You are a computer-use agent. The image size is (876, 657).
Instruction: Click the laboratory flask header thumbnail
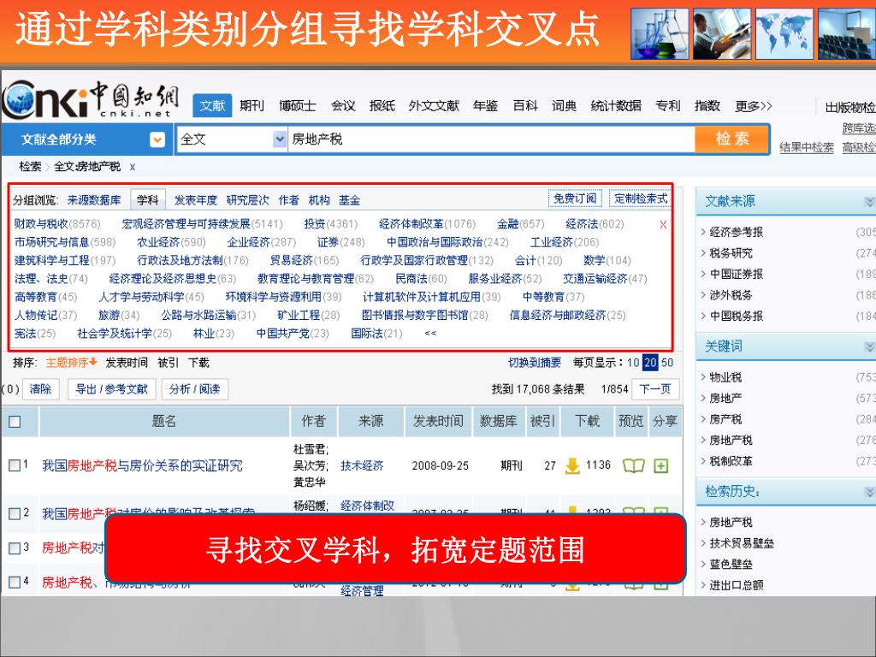660,33
